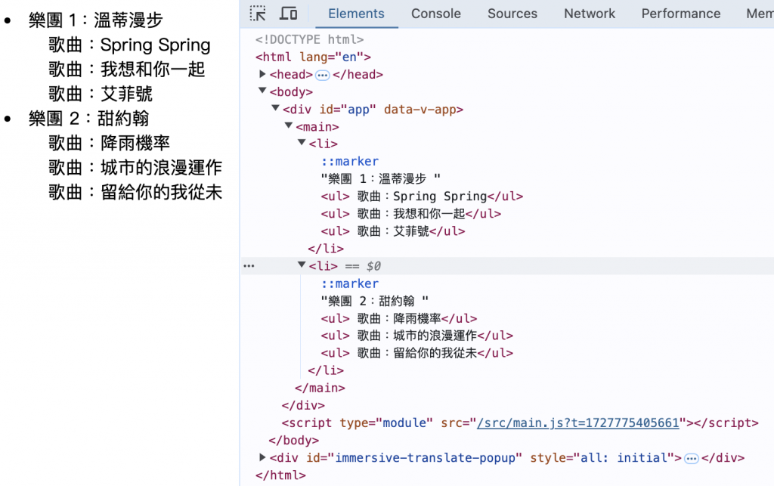Select the closing main tag
774x486 pixels.
coord(320,388)
